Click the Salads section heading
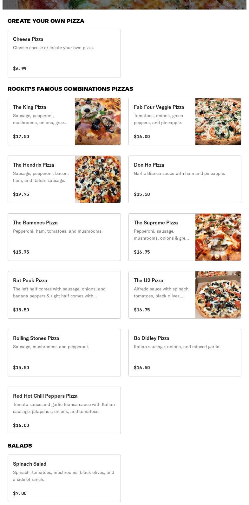This screenshot has width=249, height=505. coord(20,446)
